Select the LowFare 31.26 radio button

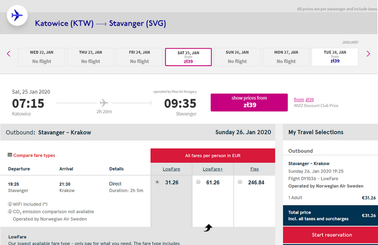[157, 182]
